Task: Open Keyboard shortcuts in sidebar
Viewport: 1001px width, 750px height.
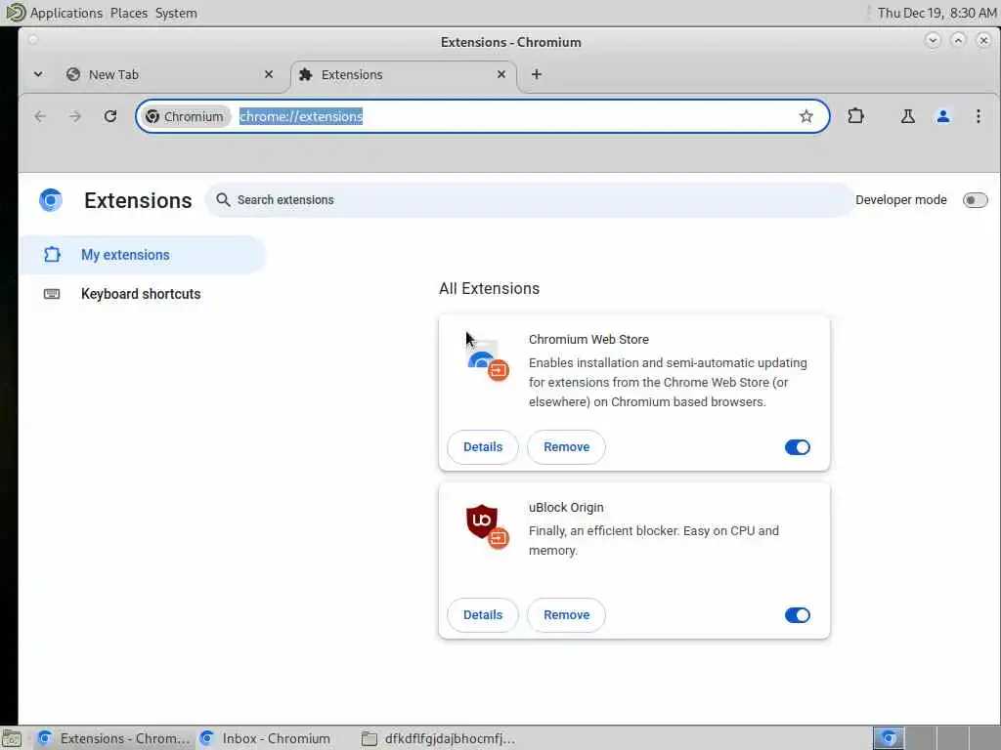Action: point(143,294)
